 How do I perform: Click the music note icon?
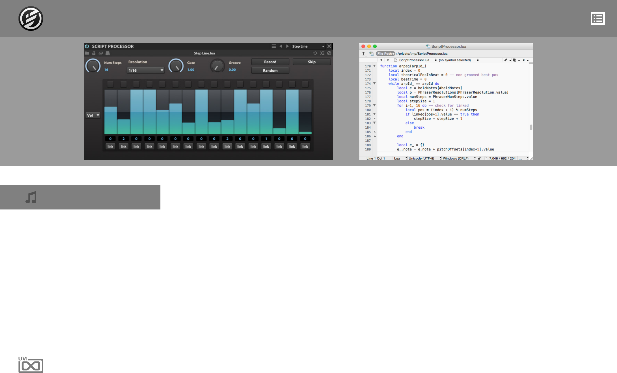point(31,197)
